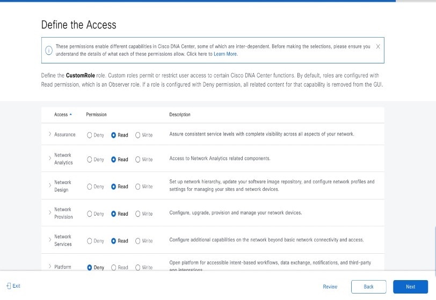Expand the Network Design row
The height and width of the screenshot is (300, 436).
point(50,185)
